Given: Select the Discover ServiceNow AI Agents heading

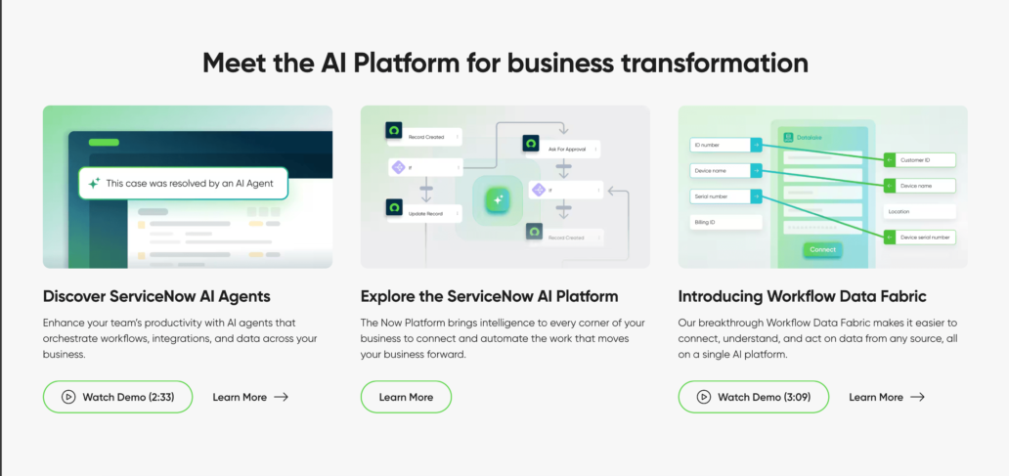Looking at the screenshot, I should pos(156,295).
